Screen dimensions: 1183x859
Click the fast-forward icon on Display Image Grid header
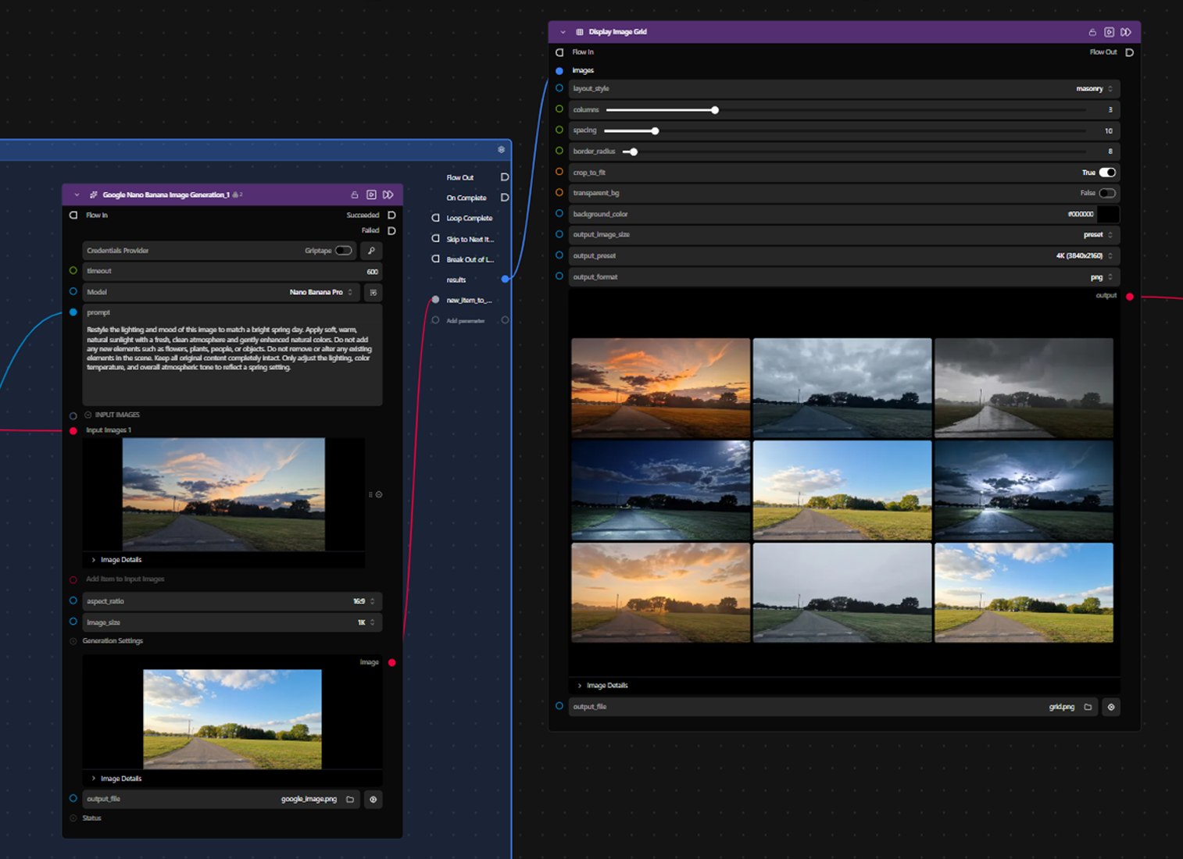1126,32
